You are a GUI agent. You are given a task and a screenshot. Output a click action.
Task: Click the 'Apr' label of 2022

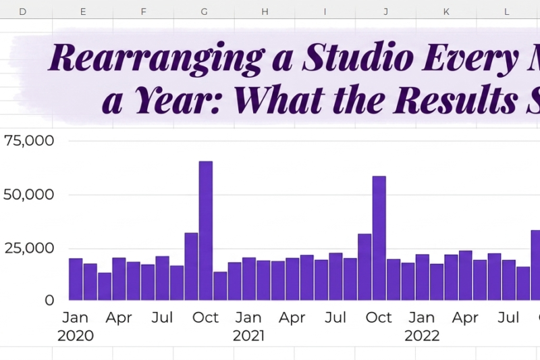465,317
